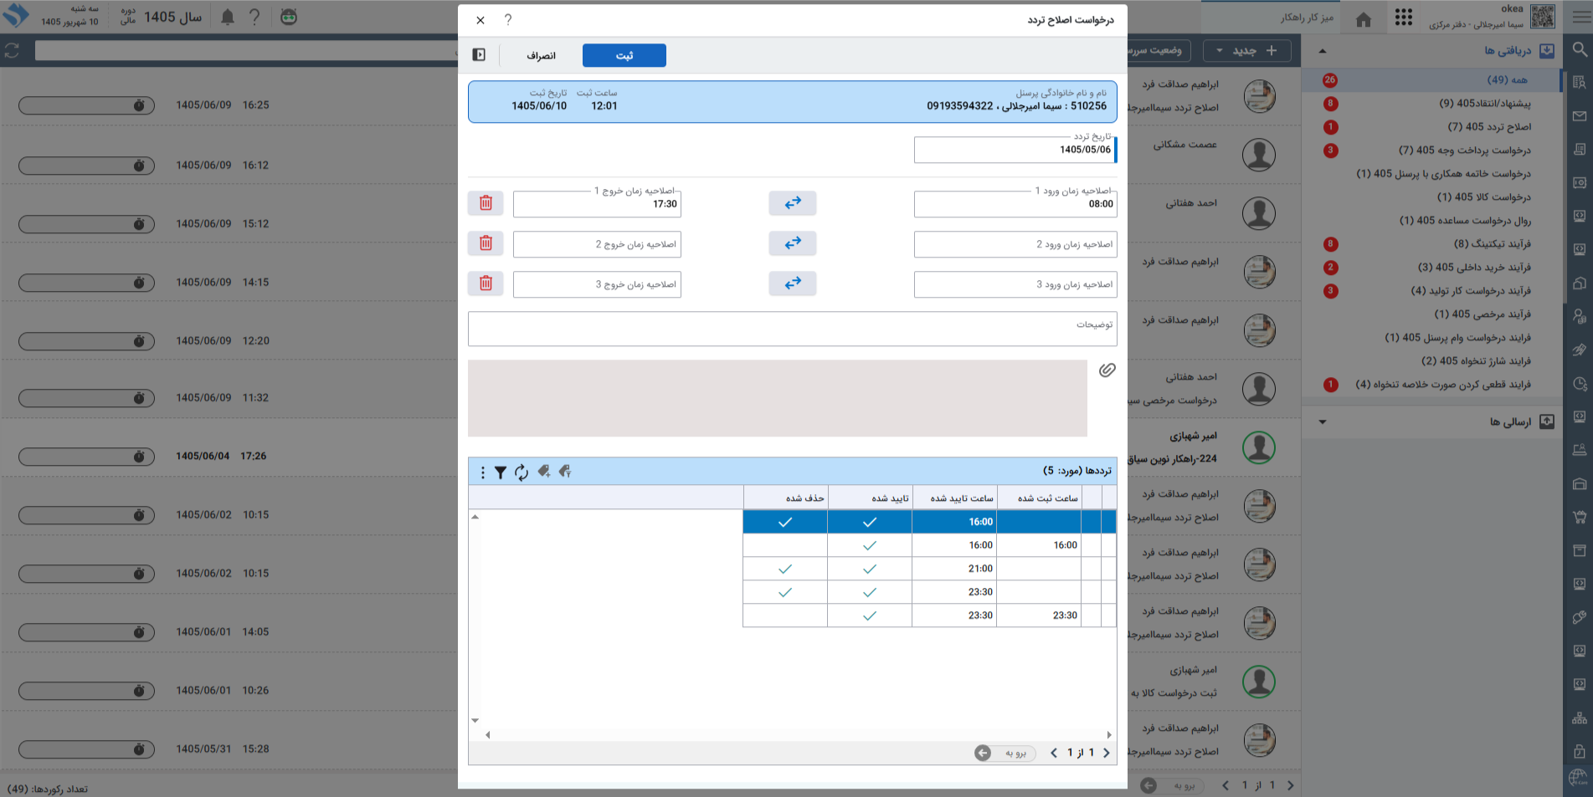This screenshot has width=1593, height=797.
Task: Open the جدید dropdown arrow
Action: pyautogui.click(x=1220, y=51)
